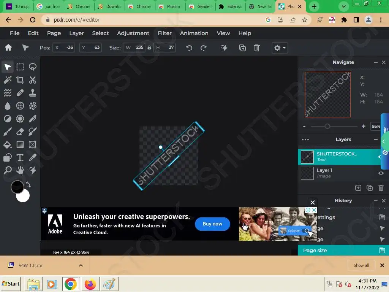Select the Dodge/Burn tool

click(8, 119)
